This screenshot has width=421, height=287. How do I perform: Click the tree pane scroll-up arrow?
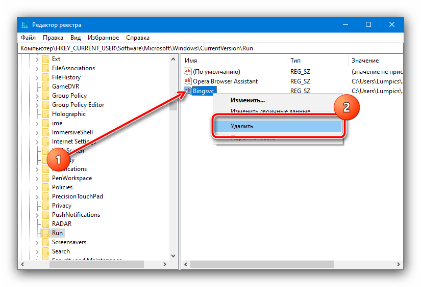coord(174,59)
